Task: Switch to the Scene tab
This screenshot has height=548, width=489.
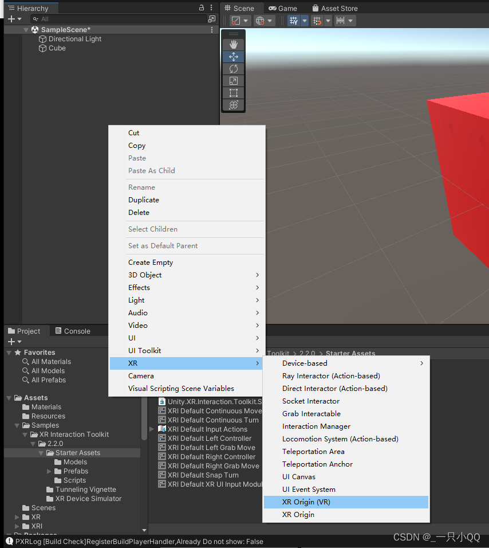Action: [x=239, y=8]
